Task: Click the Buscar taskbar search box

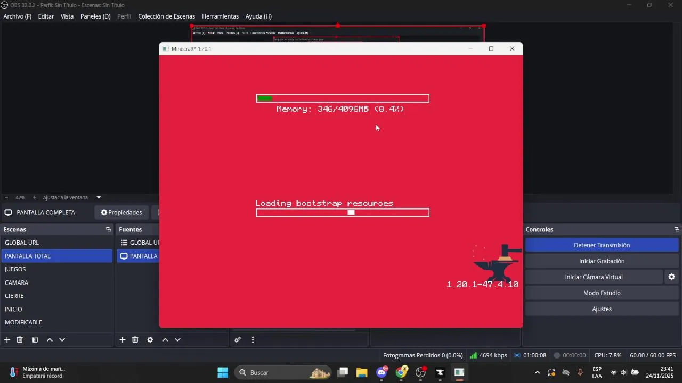Action: tap(283, 372)
